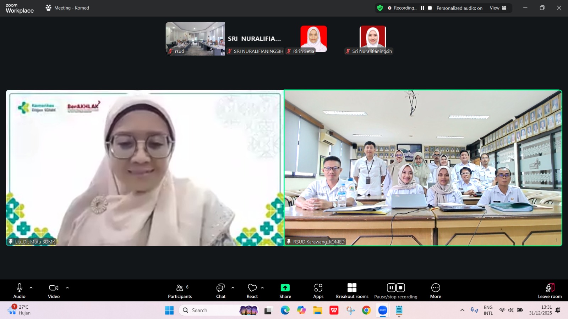Click Pause/stop recording button

(x=395, y=291)
